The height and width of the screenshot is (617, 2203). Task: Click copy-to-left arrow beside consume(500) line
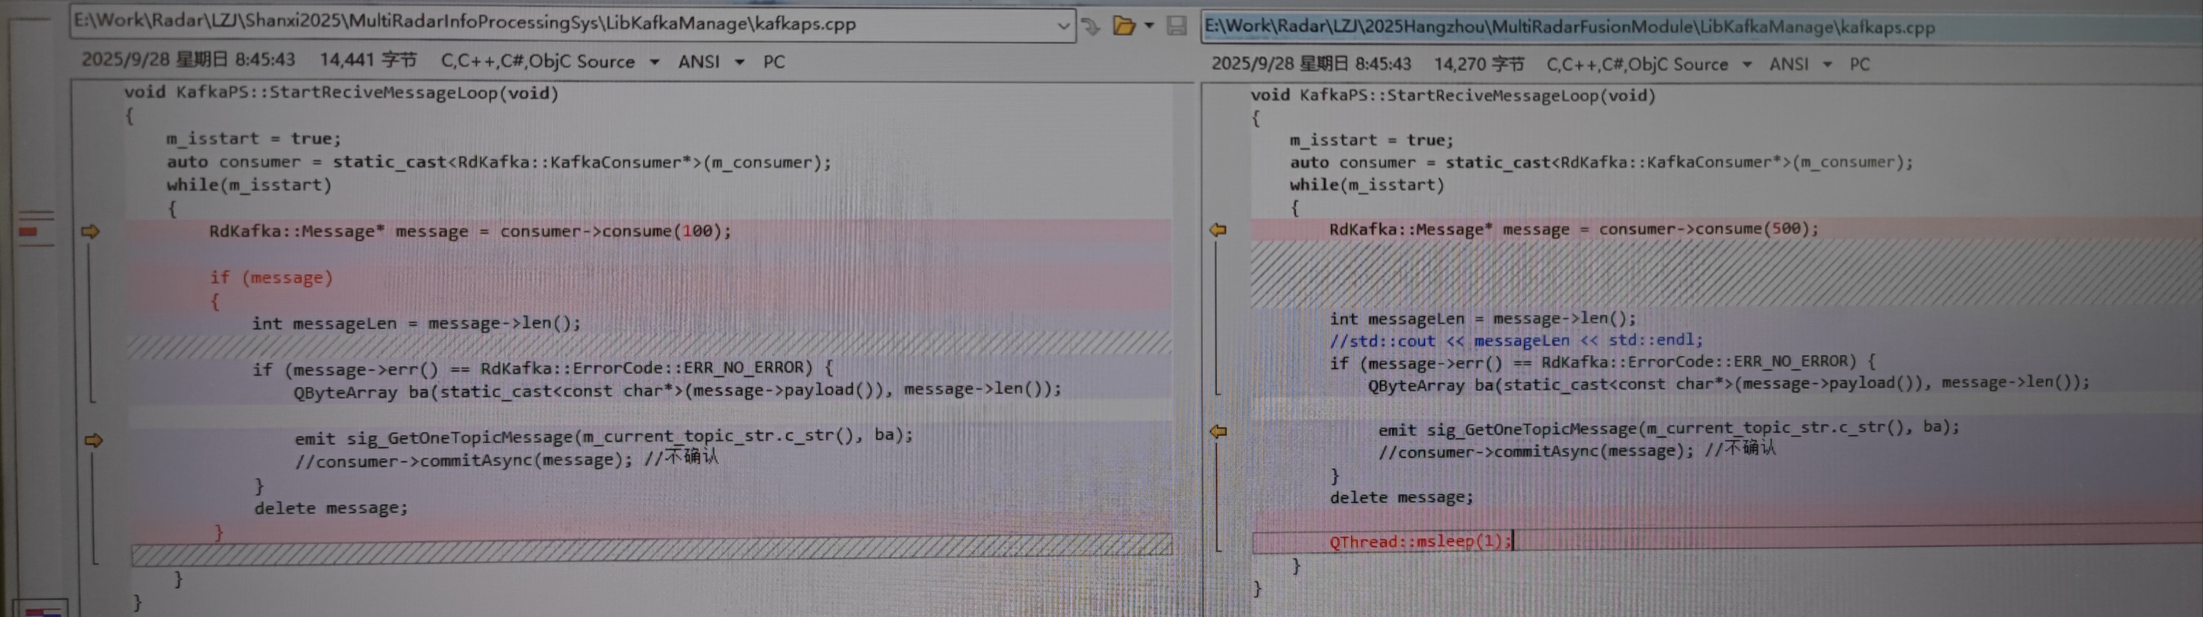(x=1218, y=230)
